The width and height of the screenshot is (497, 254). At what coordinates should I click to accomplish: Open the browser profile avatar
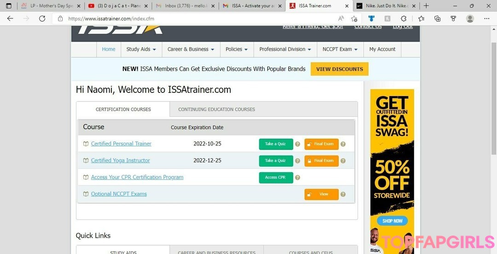coord(470,18)
